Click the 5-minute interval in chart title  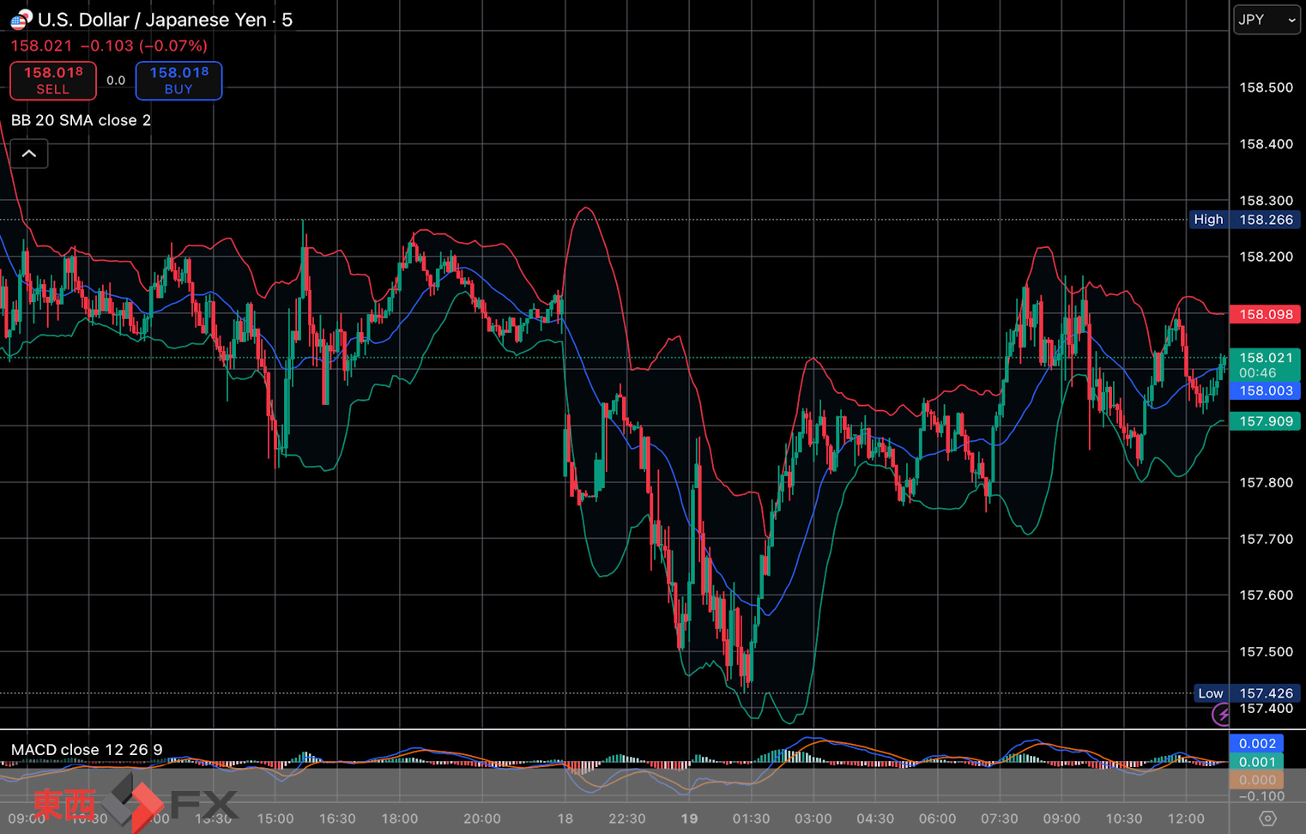click(x=287, y=20)
